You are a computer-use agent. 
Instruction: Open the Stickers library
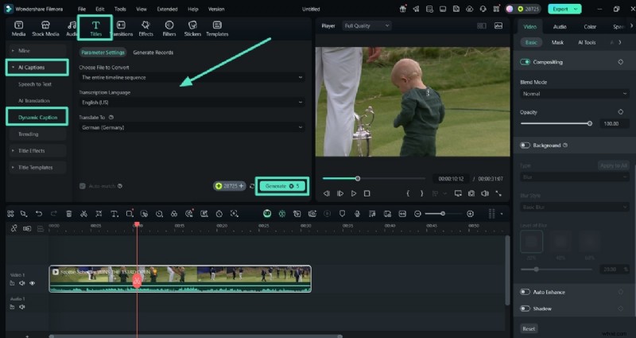[x=192, y=29]
